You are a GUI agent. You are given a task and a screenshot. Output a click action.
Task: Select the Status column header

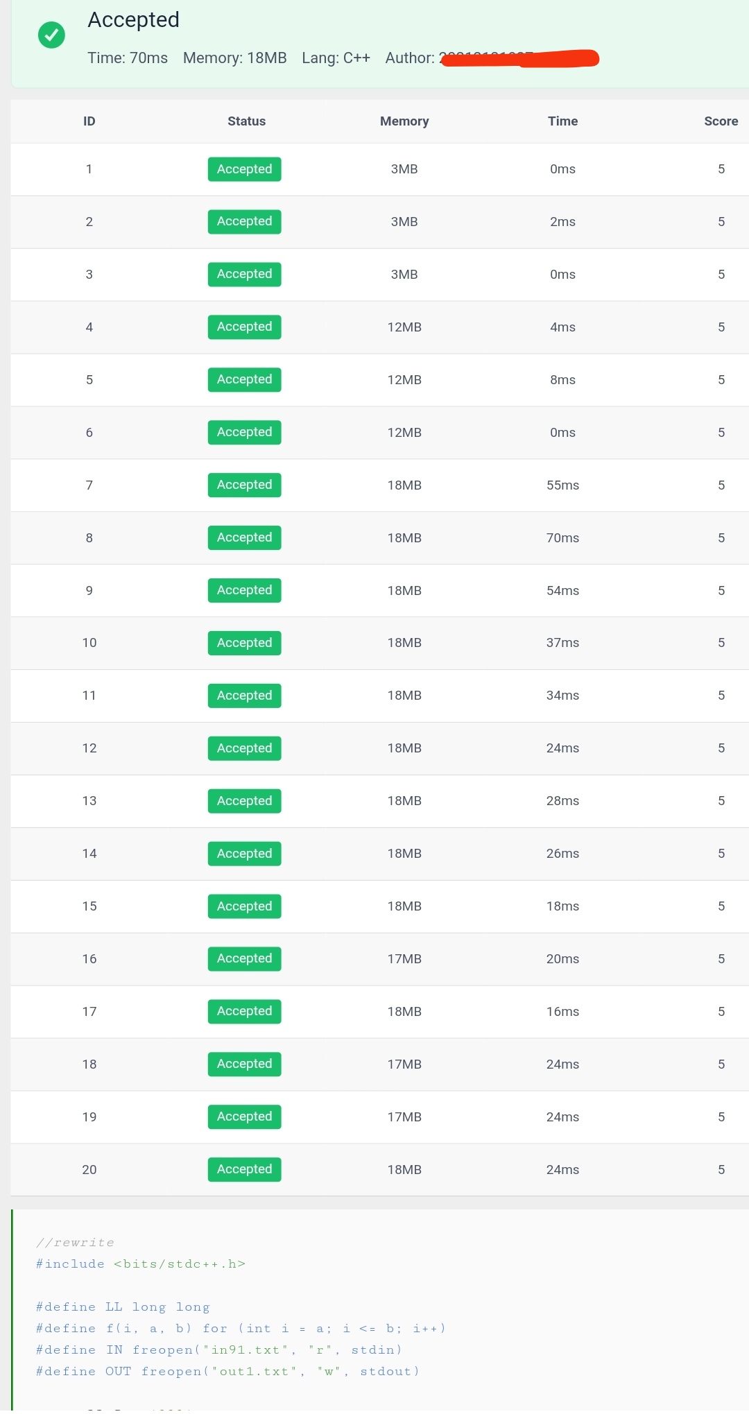[246, 121]
